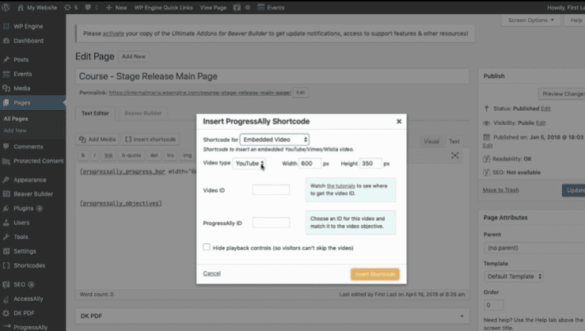Screen dimensions: 585x331
Task: Switch to Visual editor tab
Action: [431, 142]
